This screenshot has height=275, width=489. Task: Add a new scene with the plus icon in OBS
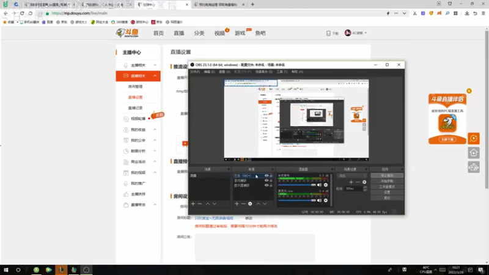coord(193,204)
